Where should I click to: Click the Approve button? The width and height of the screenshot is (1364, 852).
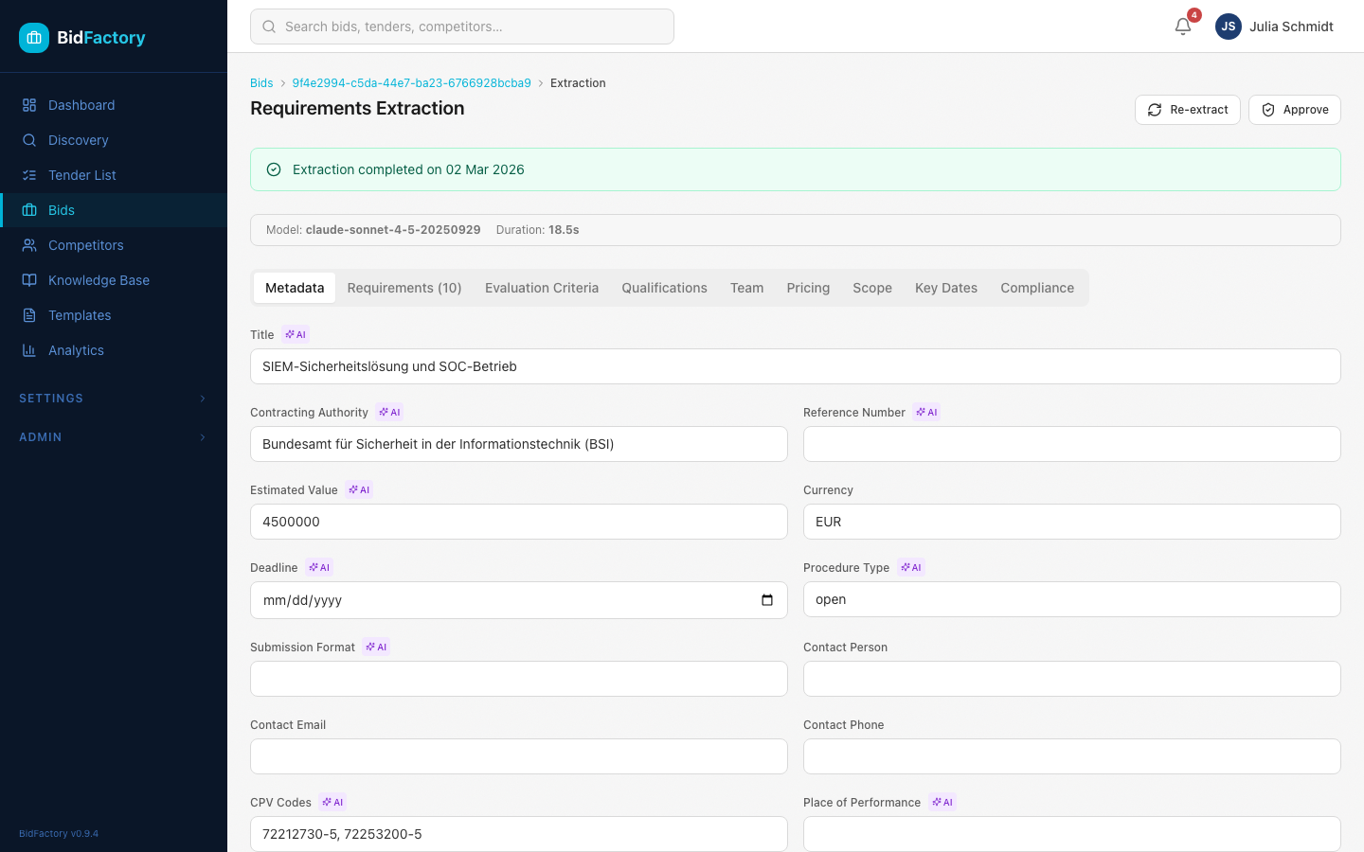pyautogui.click(x=1295, y=110)
